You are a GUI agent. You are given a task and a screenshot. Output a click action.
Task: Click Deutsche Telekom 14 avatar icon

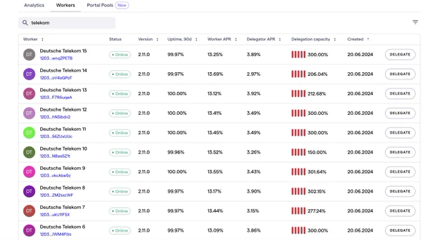(29, 74)
